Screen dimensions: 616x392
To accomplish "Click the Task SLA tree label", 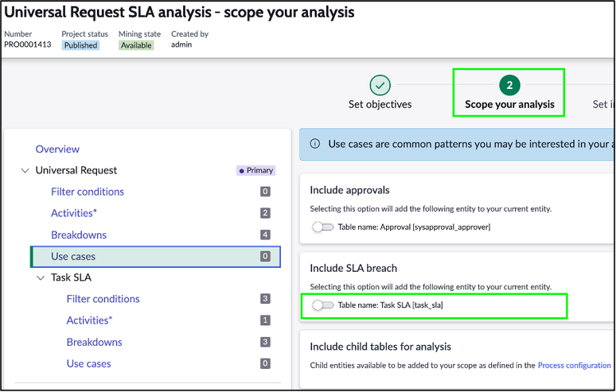I will 71,278.
